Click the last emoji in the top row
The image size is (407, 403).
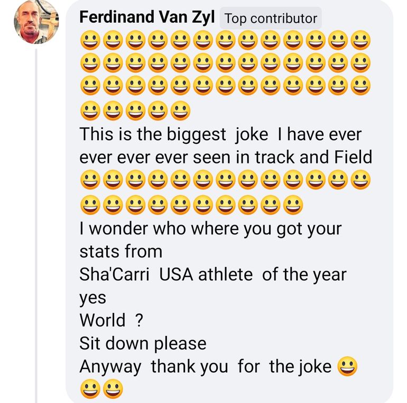pos(361,40)
